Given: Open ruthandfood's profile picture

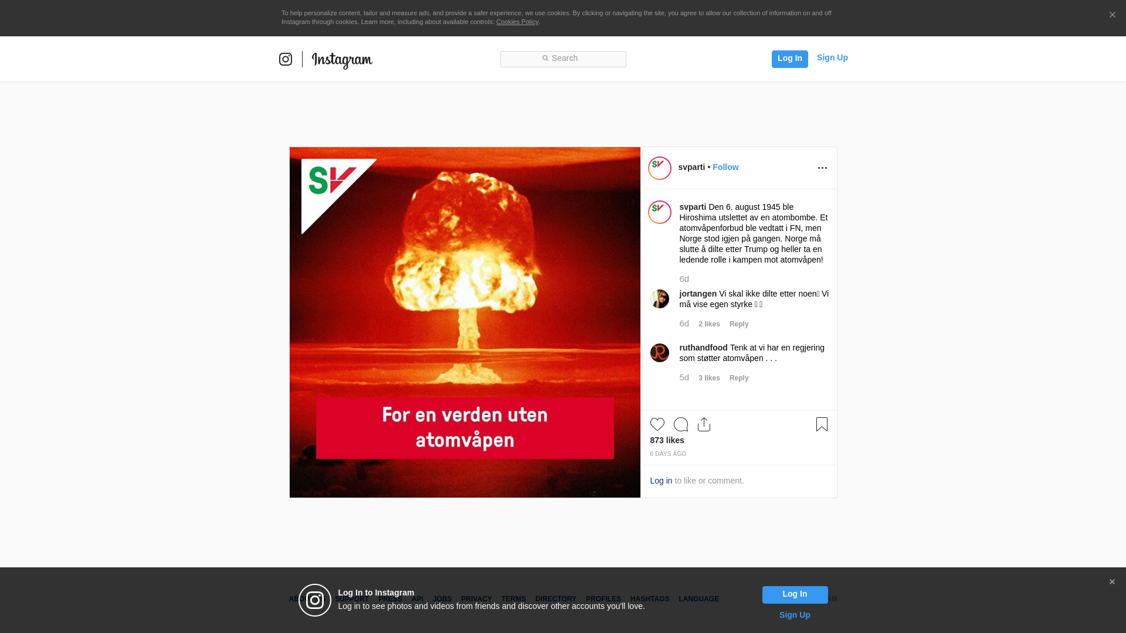Looking at the screenshot, I should coord(660,353).
